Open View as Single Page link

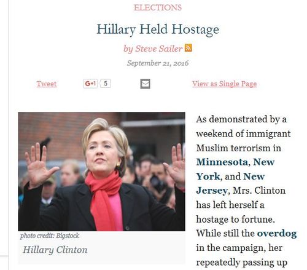(224, 84)
